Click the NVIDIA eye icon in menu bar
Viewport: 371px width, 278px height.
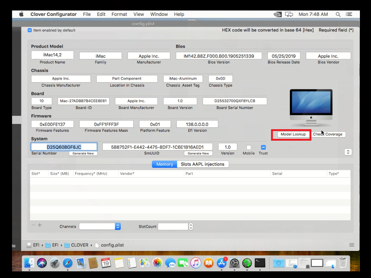(x=278, y=14)
